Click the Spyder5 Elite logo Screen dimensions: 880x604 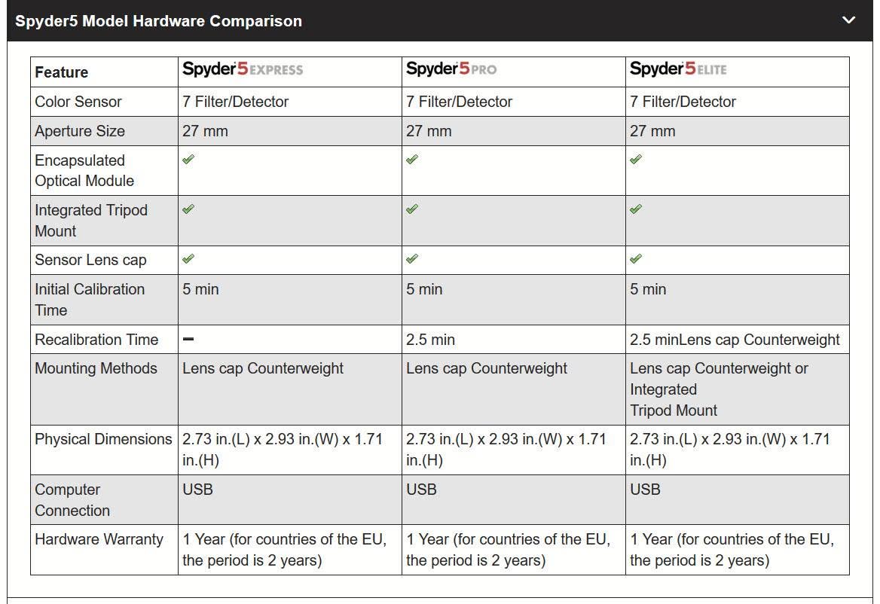678,69
